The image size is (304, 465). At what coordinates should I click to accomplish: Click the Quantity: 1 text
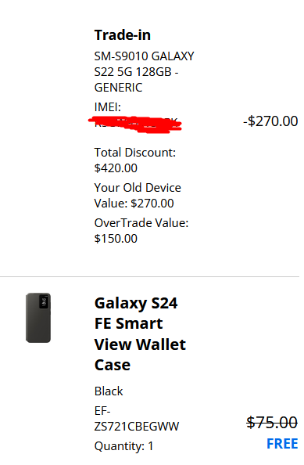123,446
